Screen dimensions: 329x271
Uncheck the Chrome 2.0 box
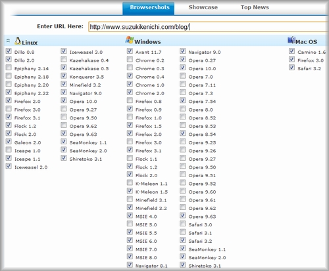(130, 93)
